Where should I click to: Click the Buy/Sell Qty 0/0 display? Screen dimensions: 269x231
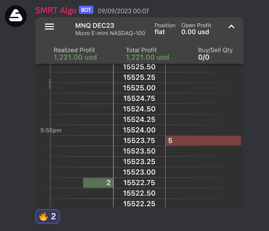215,54
